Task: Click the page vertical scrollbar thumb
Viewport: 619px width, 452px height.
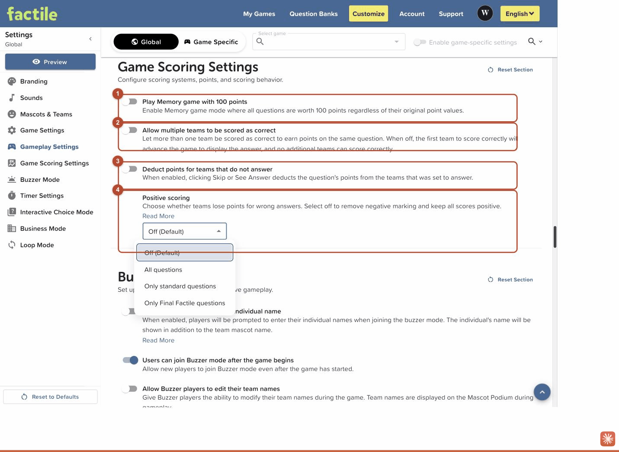Action: click(x=555, y=237)
